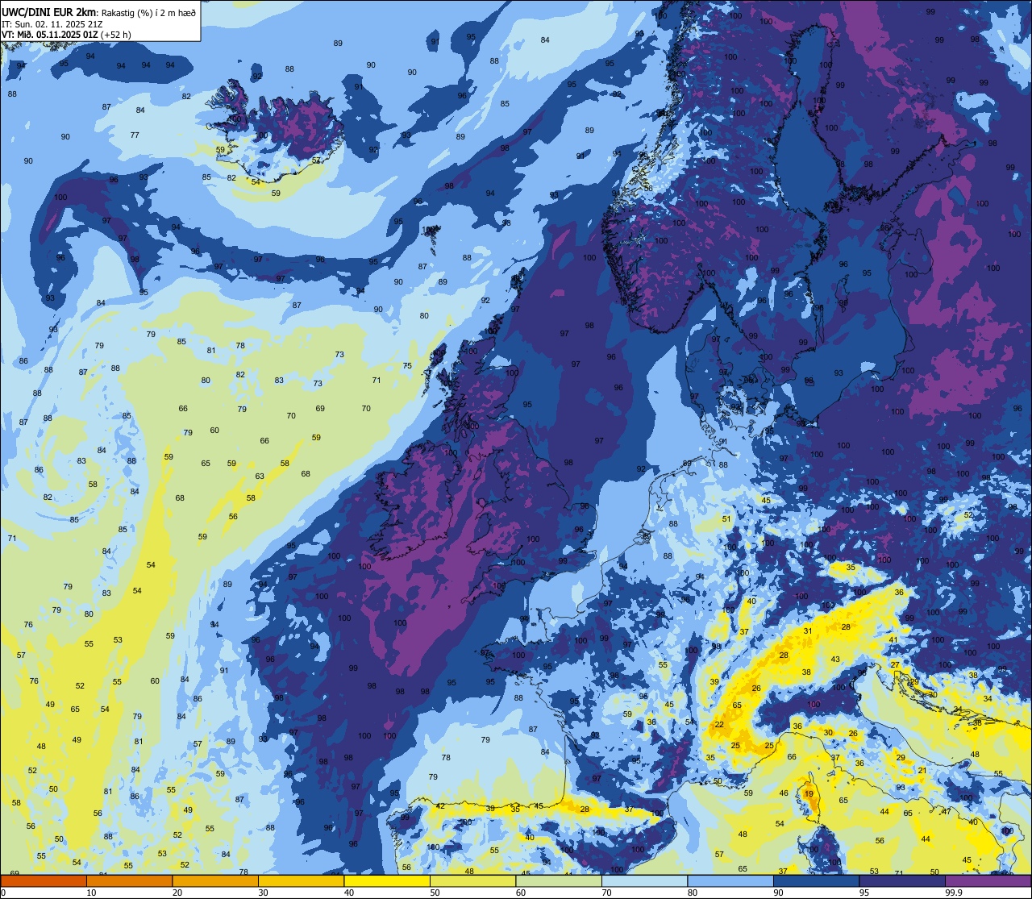Screen dimensions: 1032x899
Task: Select the 95–99.9 indigo legend swatch
Action: (902, 880)
